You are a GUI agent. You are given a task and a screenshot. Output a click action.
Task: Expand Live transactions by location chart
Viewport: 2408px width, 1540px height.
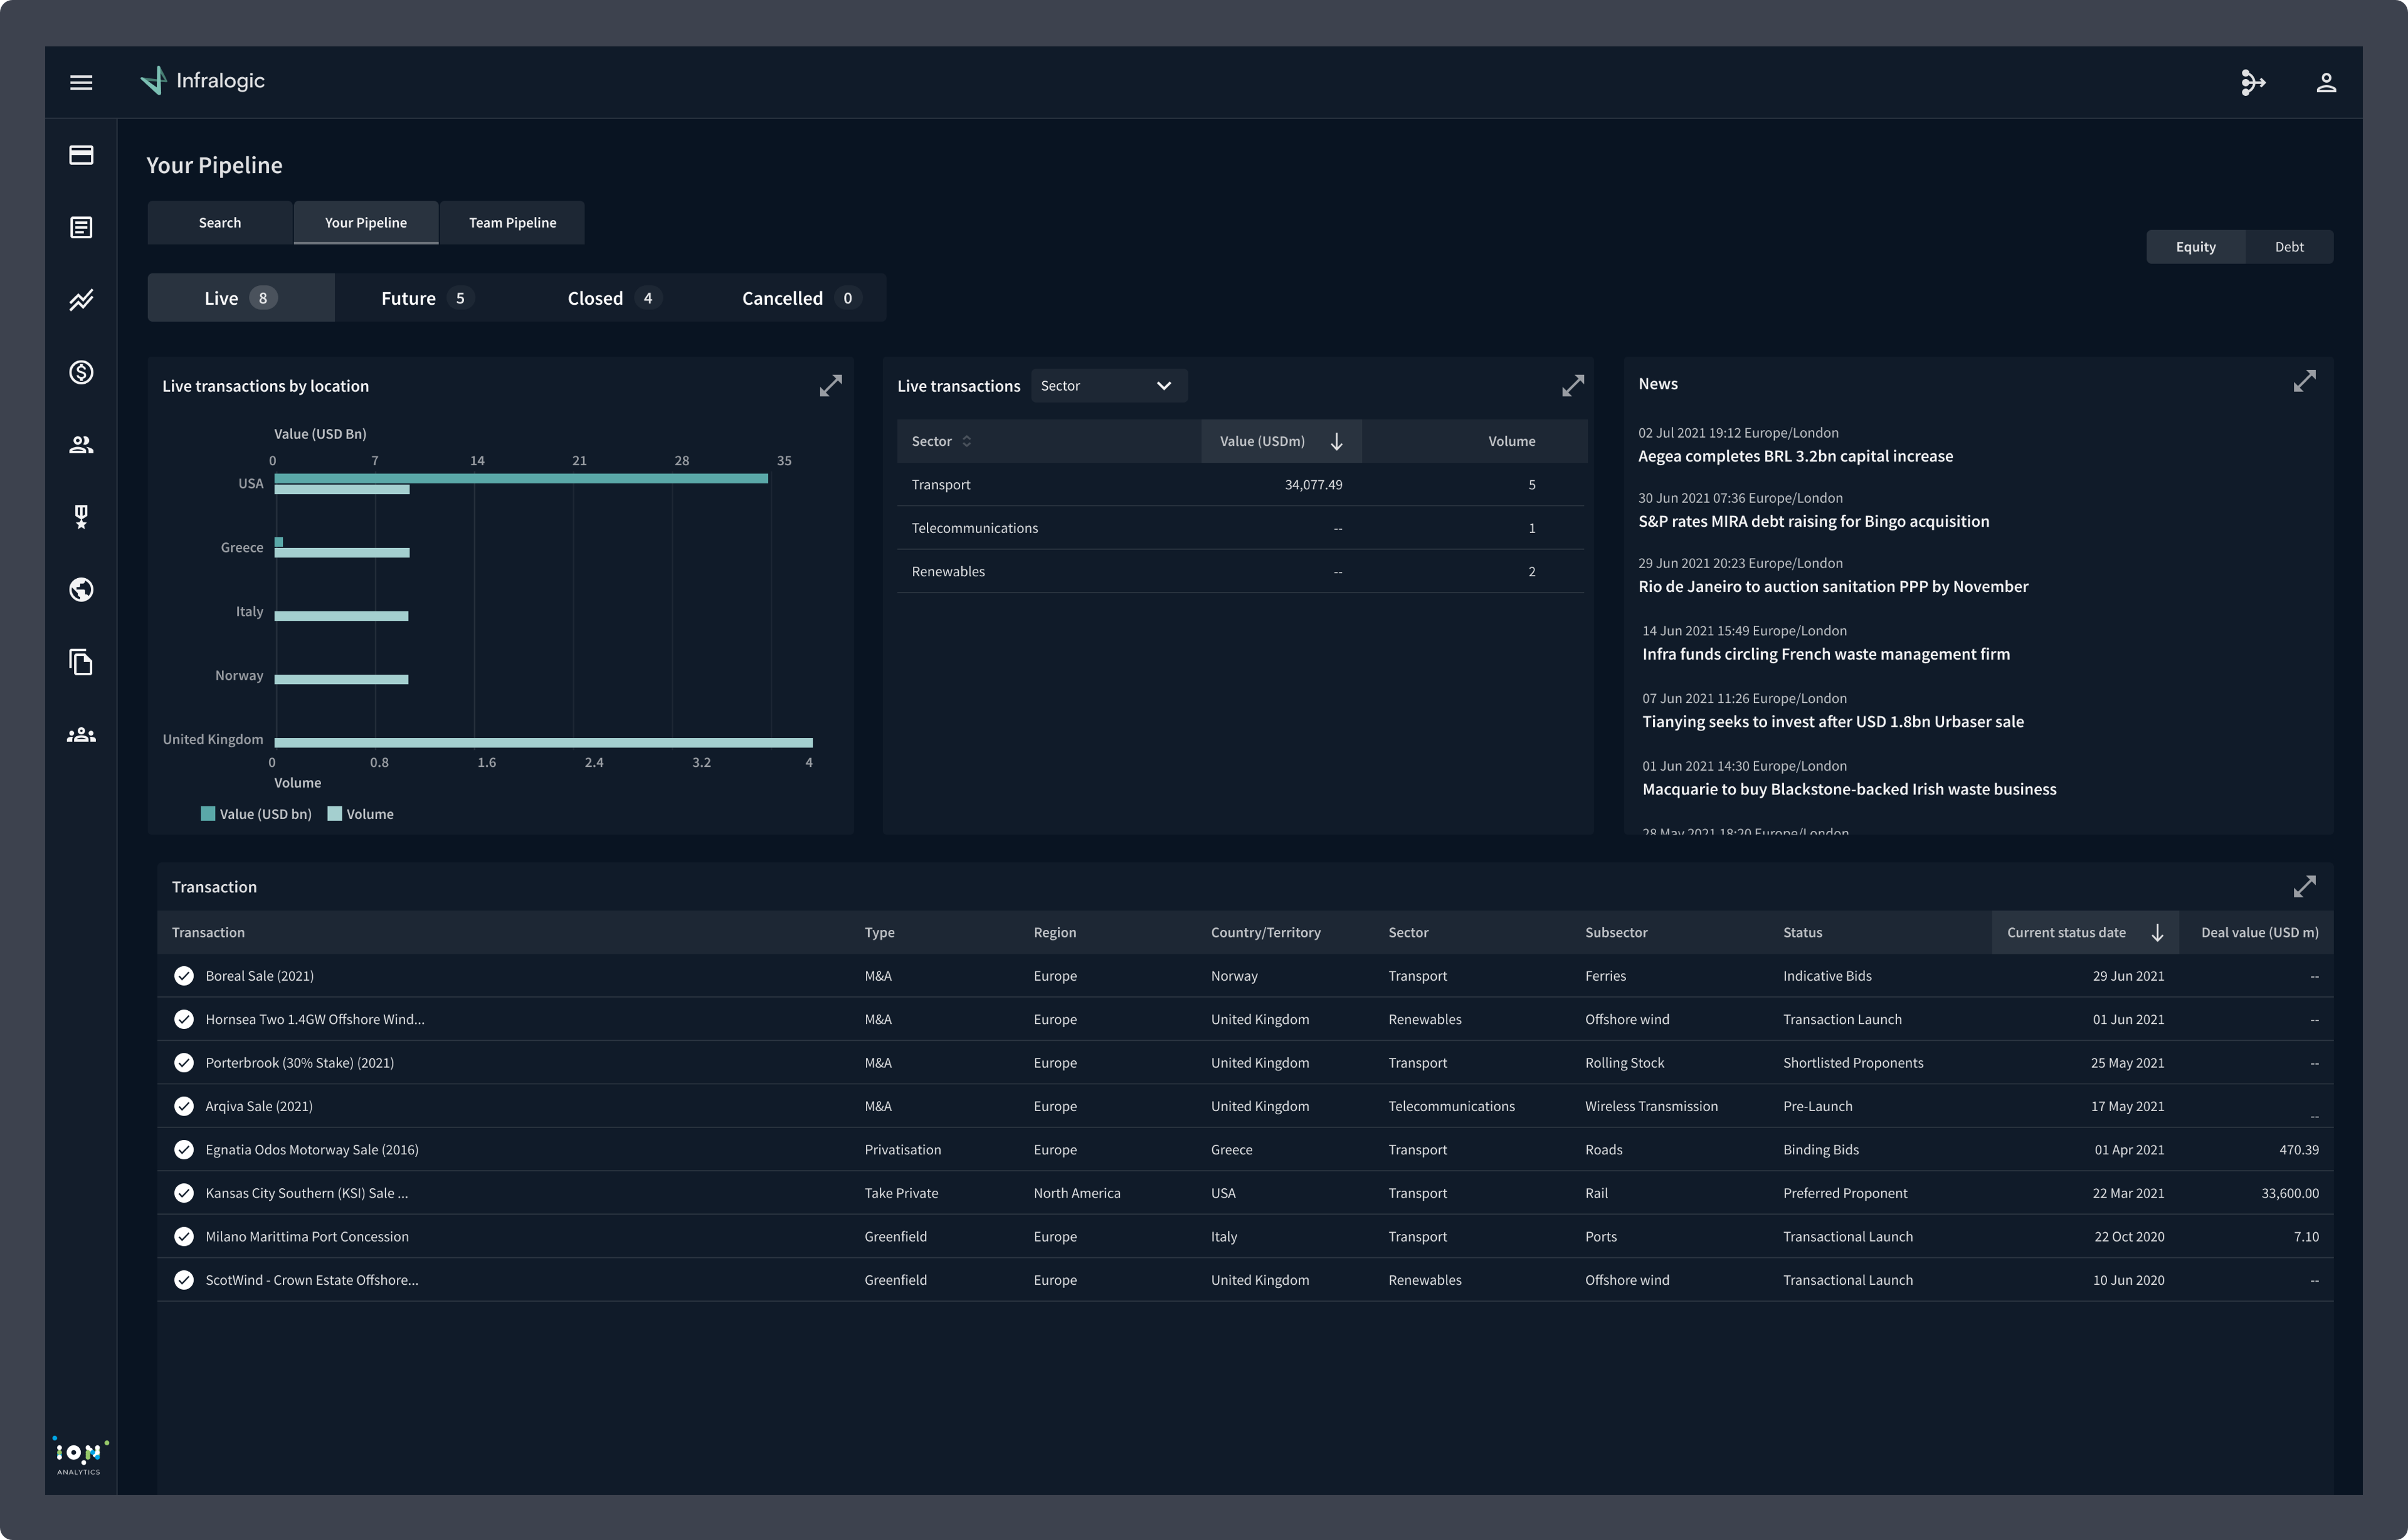(x=830, y=386)
